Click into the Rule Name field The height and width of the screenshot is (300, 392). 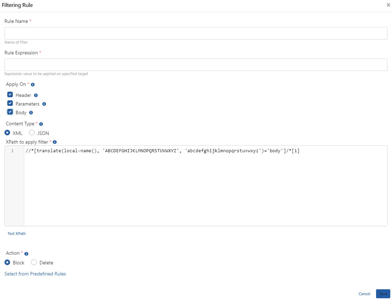[x=196, y=33]
